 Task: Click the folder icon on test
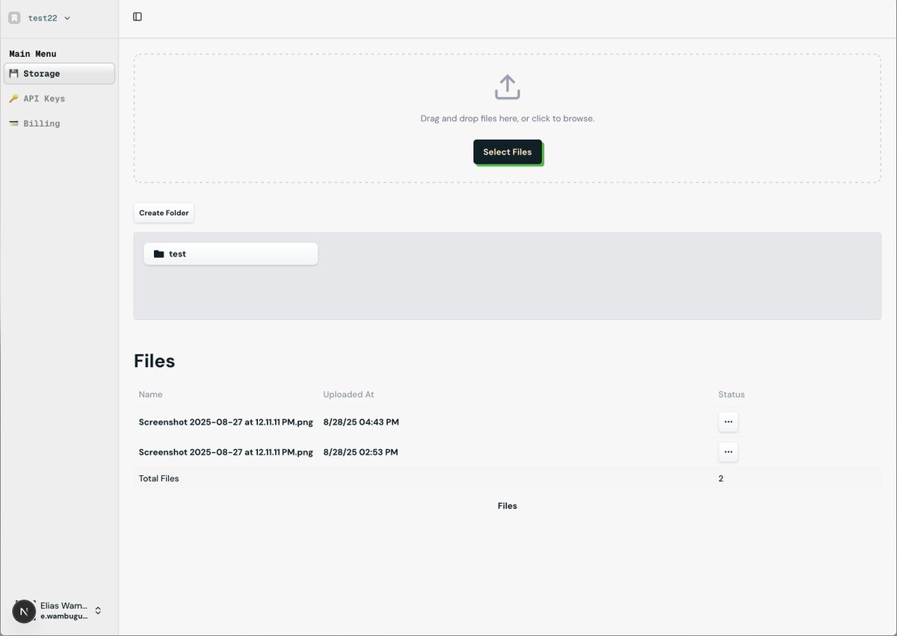(158, 254)
